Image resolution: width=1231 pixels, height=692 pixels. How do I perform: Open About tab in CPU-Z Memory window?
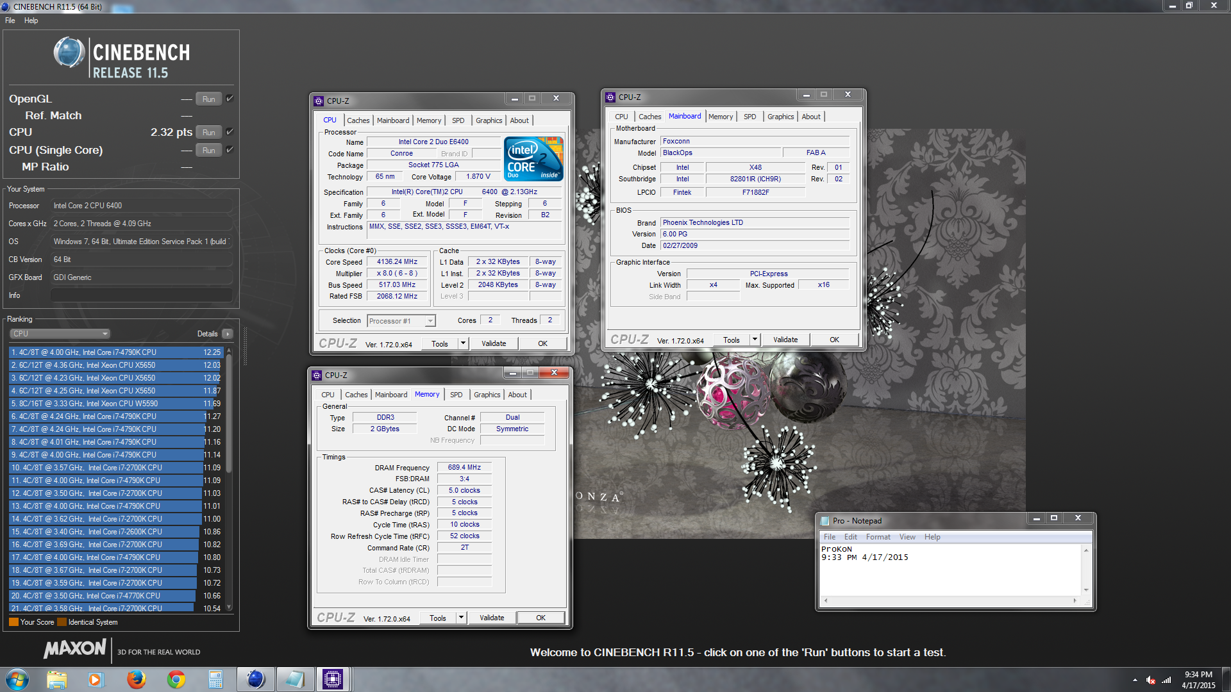tap(517, 395)
